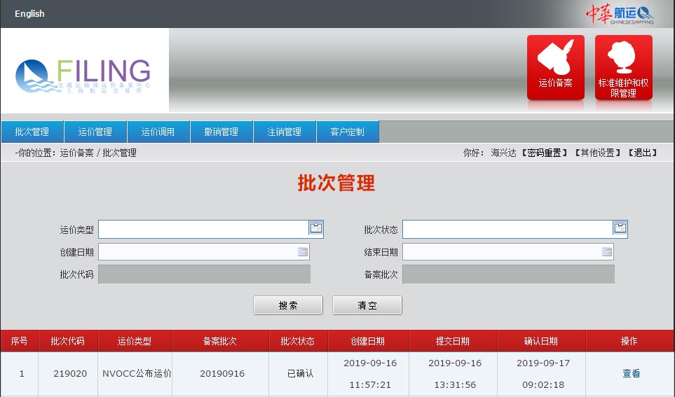Switch language via the English link
Image resolution: width=675 pixels, height=397 pixels.
pyautogui.click(x=29, y=14)
